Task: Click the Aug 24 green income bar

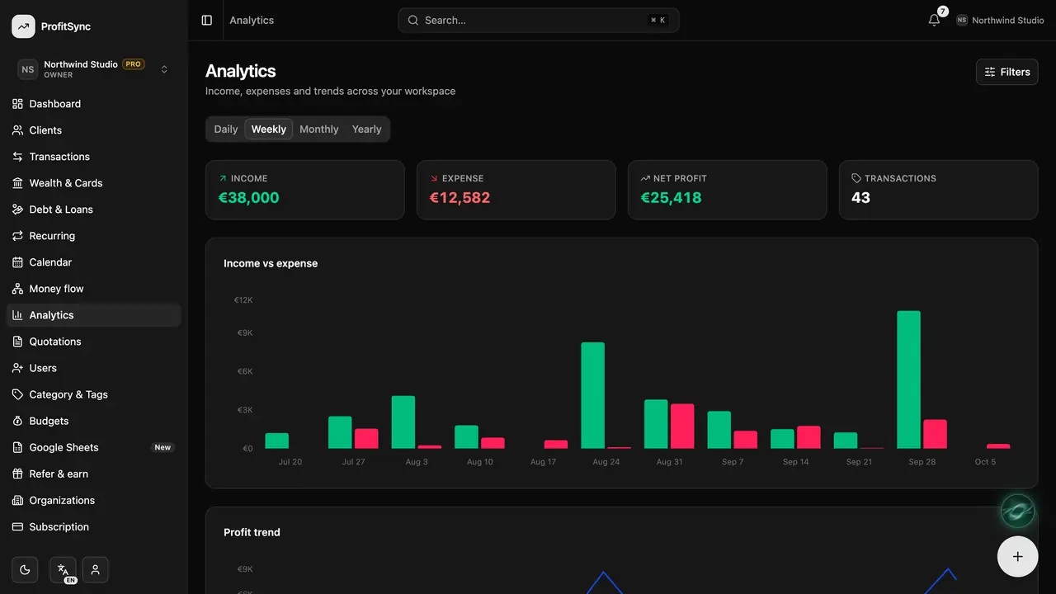Action: pyautogui.click(x=593, y=395)
